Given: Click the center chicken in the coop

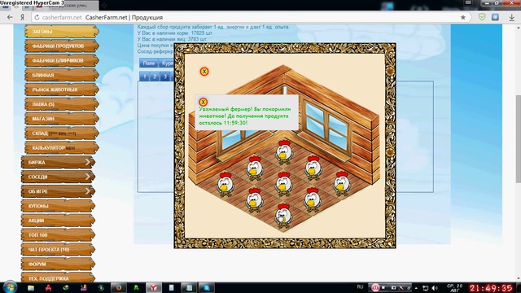Looking at the screenshot, I should [x=283, y=185].
